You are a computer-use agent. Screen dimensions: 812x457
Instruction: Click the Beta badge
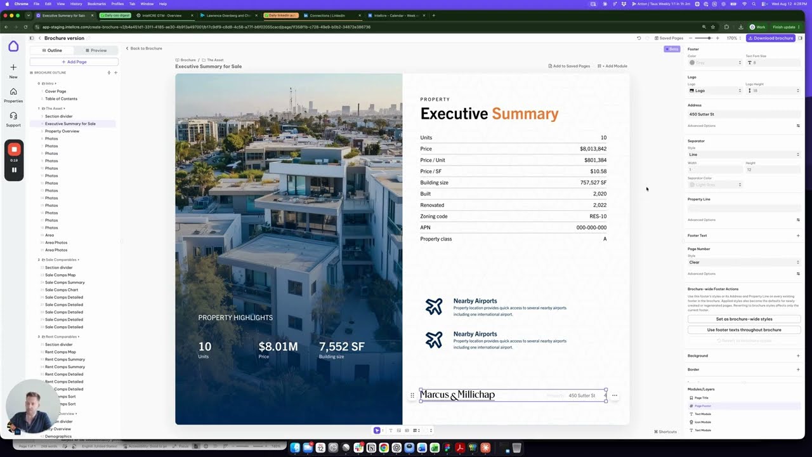[x=672, y=49]
